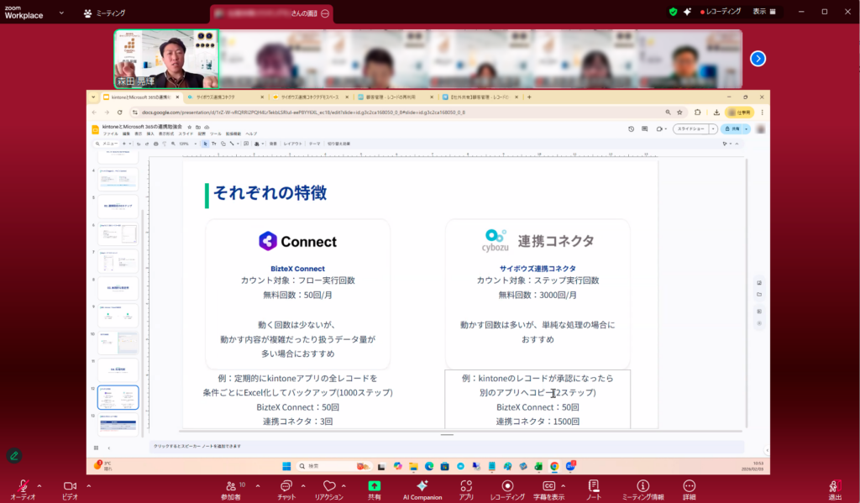860x503 pixels.
Task: Click the リアクション heart icon
Action: click(329, 486)
